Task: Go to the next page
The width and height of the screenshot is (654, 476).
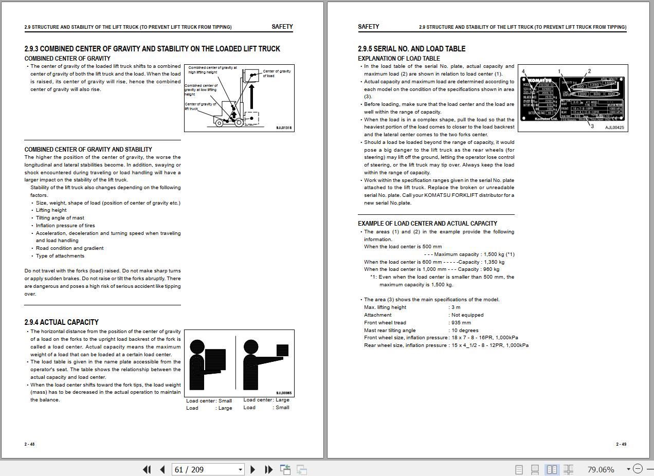Action: (252, 469)
